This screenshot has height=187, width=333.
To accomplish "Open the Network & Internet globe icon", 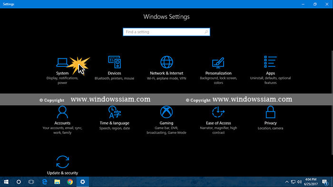I will (x=166, y=62).
